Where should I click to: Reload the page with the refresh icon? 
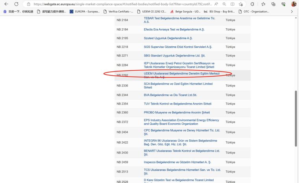[x=17, y=4]
